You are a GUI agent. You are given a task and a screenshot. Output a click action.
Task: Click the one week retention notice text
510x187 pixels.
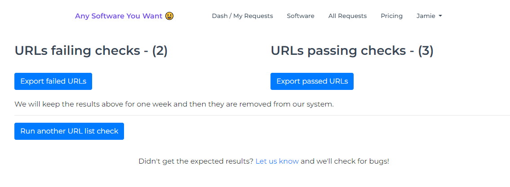click(174, 104)
